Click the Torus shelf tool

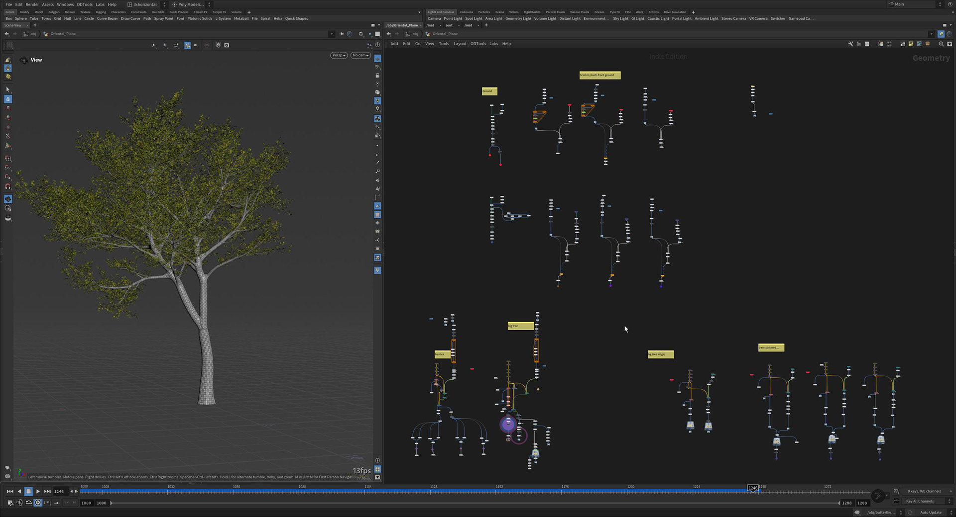click(46, 18)
